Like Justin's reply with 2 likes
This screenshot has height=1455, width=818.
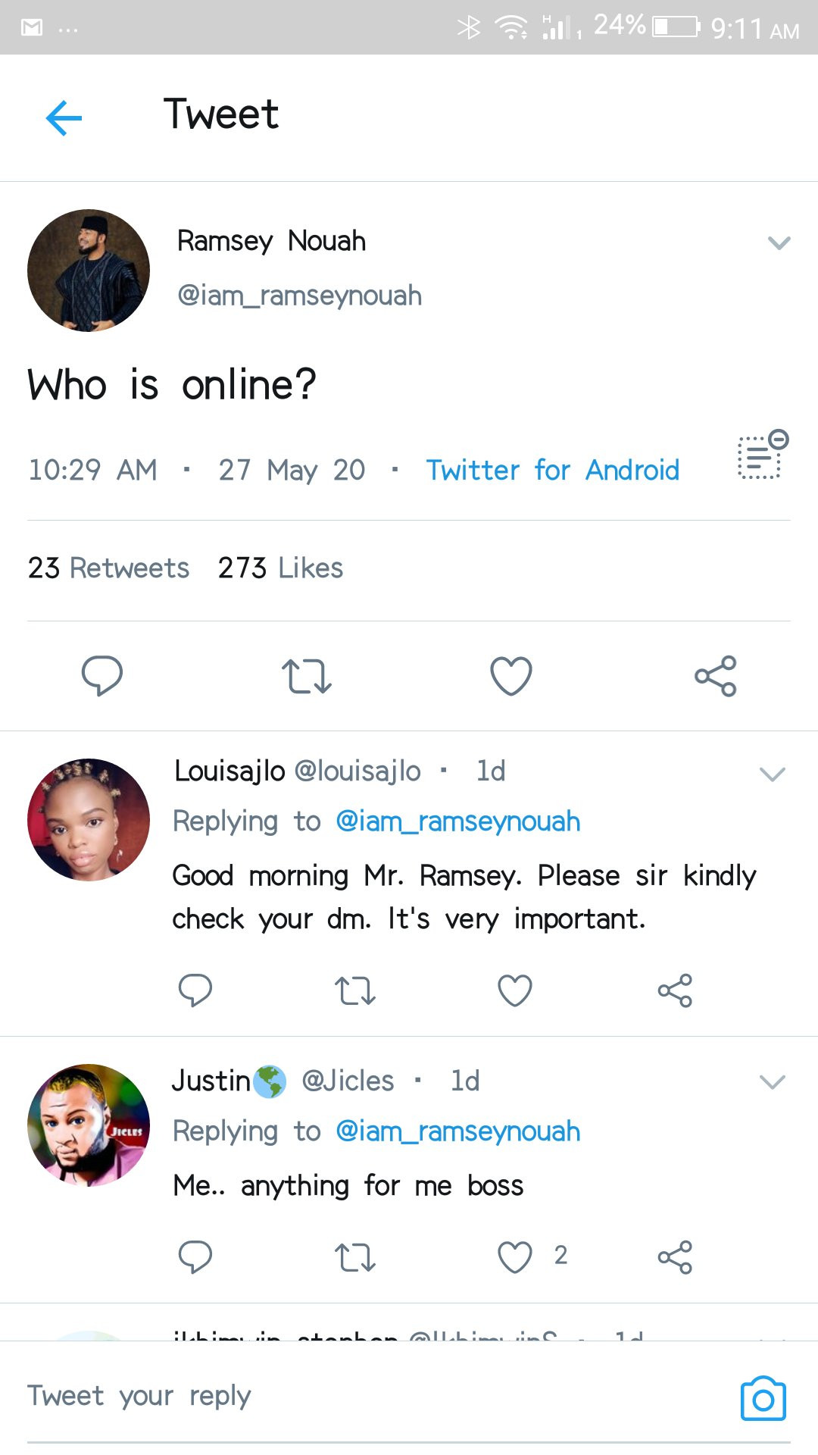click(515, 1257)
